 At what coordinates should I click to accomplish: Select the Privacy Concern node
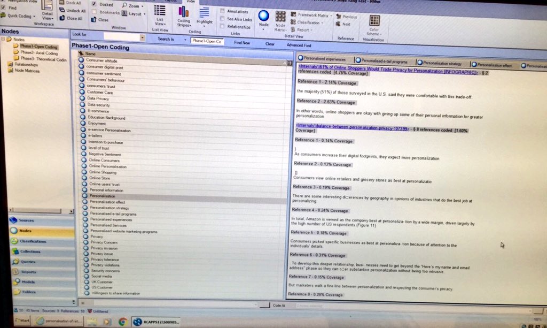pyautogui.click(x=104, y=242)
